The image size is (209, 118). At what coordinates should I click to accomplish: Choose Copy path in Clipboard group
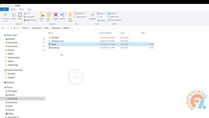[29, 17]
